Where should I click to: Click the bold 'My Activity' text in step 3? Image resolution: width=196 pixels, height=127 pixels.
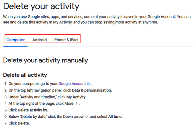pos(76,97)
